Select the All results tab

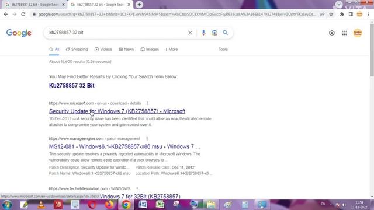[54, 50]
